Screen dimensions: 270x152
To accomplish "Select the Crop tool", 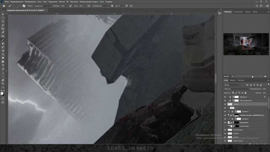I will pyautogui.click(x=3, y=29).
